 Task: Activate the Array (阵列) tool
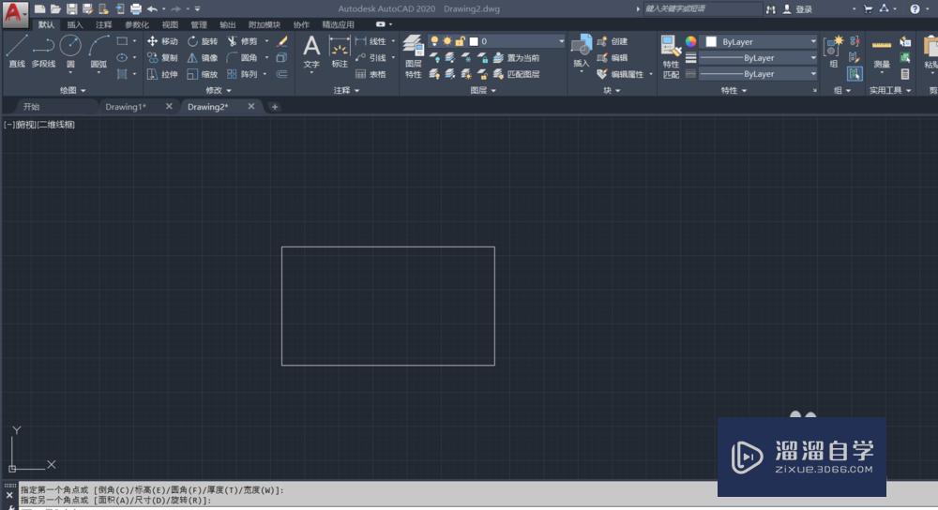click(x=242, y=74)
